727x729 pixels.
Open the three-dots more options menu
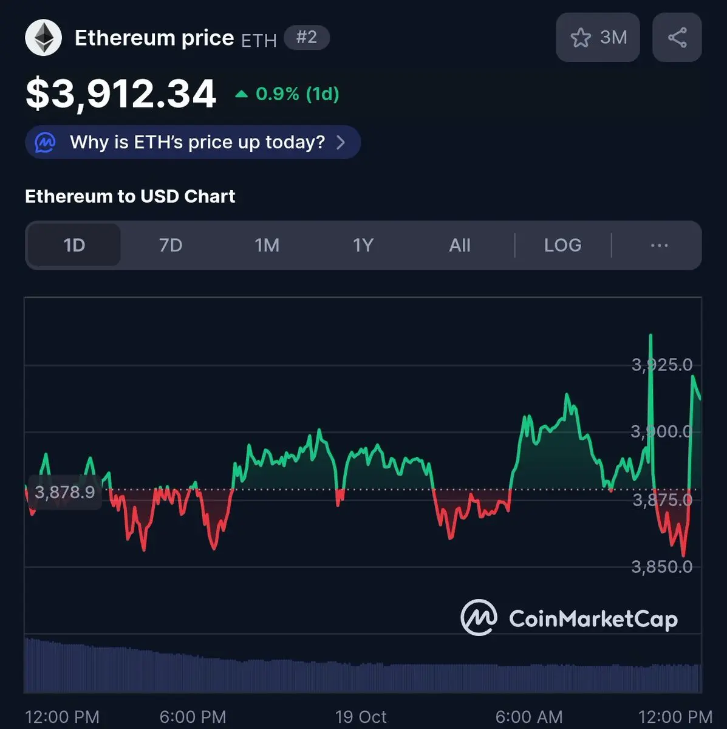[x=659, y=245]
